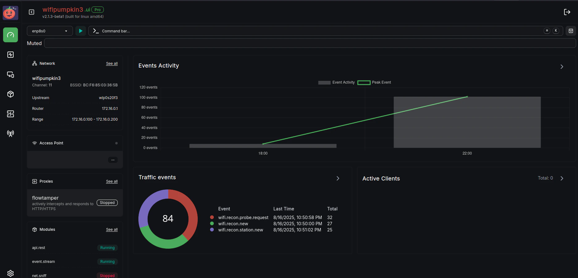Click the green play button
Screen dimensions: 578x278
pyautogui.click(x=81, y=31)
